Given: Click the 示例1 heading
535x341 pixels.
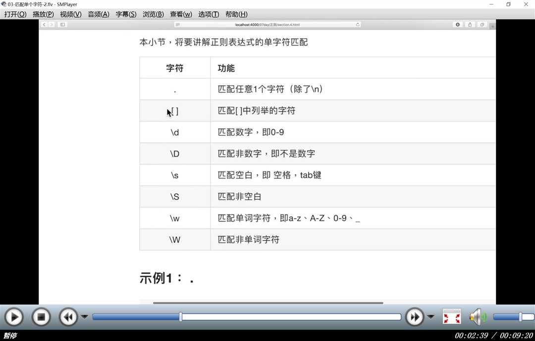Looking at the screenshot, I should [x=167, y=278].
